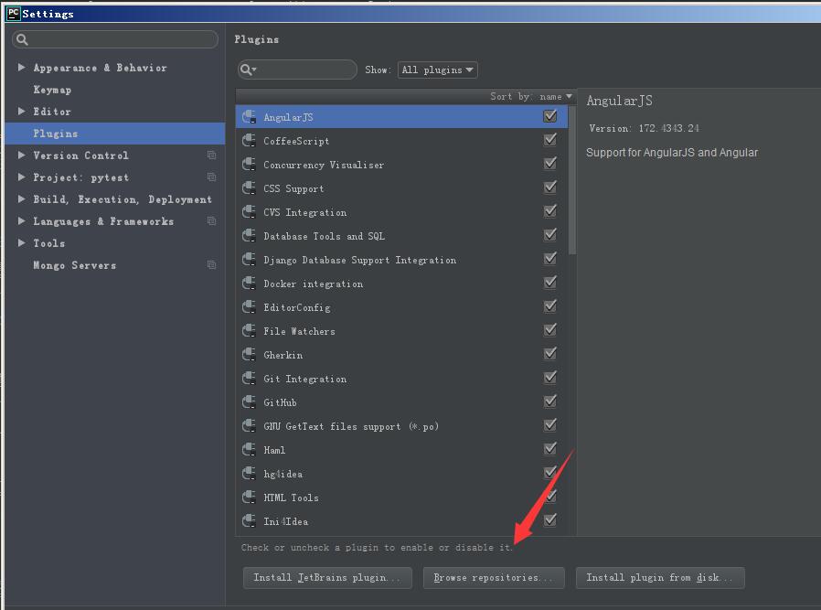Toggle the File Watchers checkbox
The image size is (821, 610).
[x=549, y=330]
